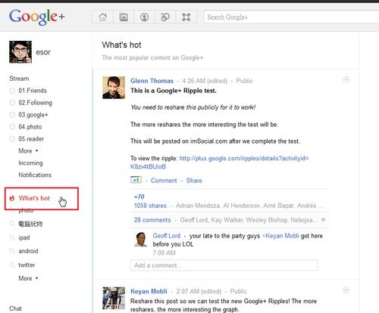Open Notifications in sidebar
Screen dimensions: 379x313
pos(35,175)
